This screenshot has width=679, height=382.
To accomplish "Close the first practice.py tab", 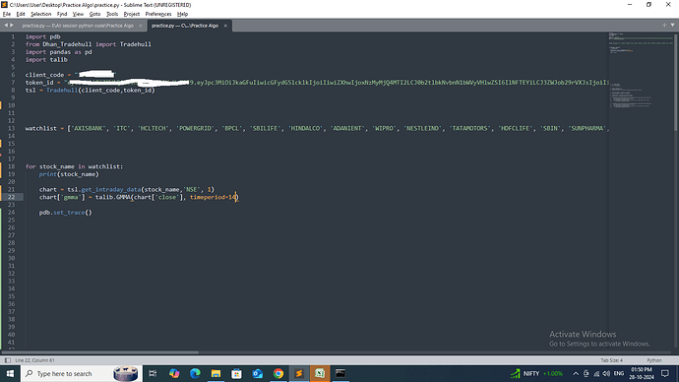I will click(141, 26).
